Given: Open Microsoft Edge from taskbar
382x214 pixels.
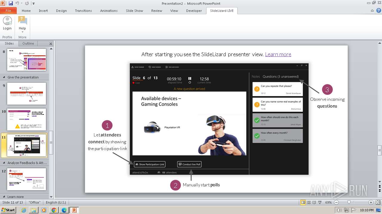Looking at the screenshot, I should tap(64, 210).
